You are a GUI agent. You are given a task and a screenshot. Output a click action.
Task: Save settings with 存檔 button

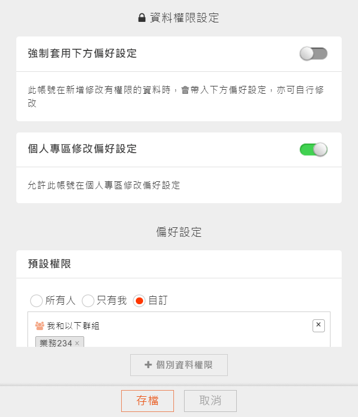[x=148, y=401]
